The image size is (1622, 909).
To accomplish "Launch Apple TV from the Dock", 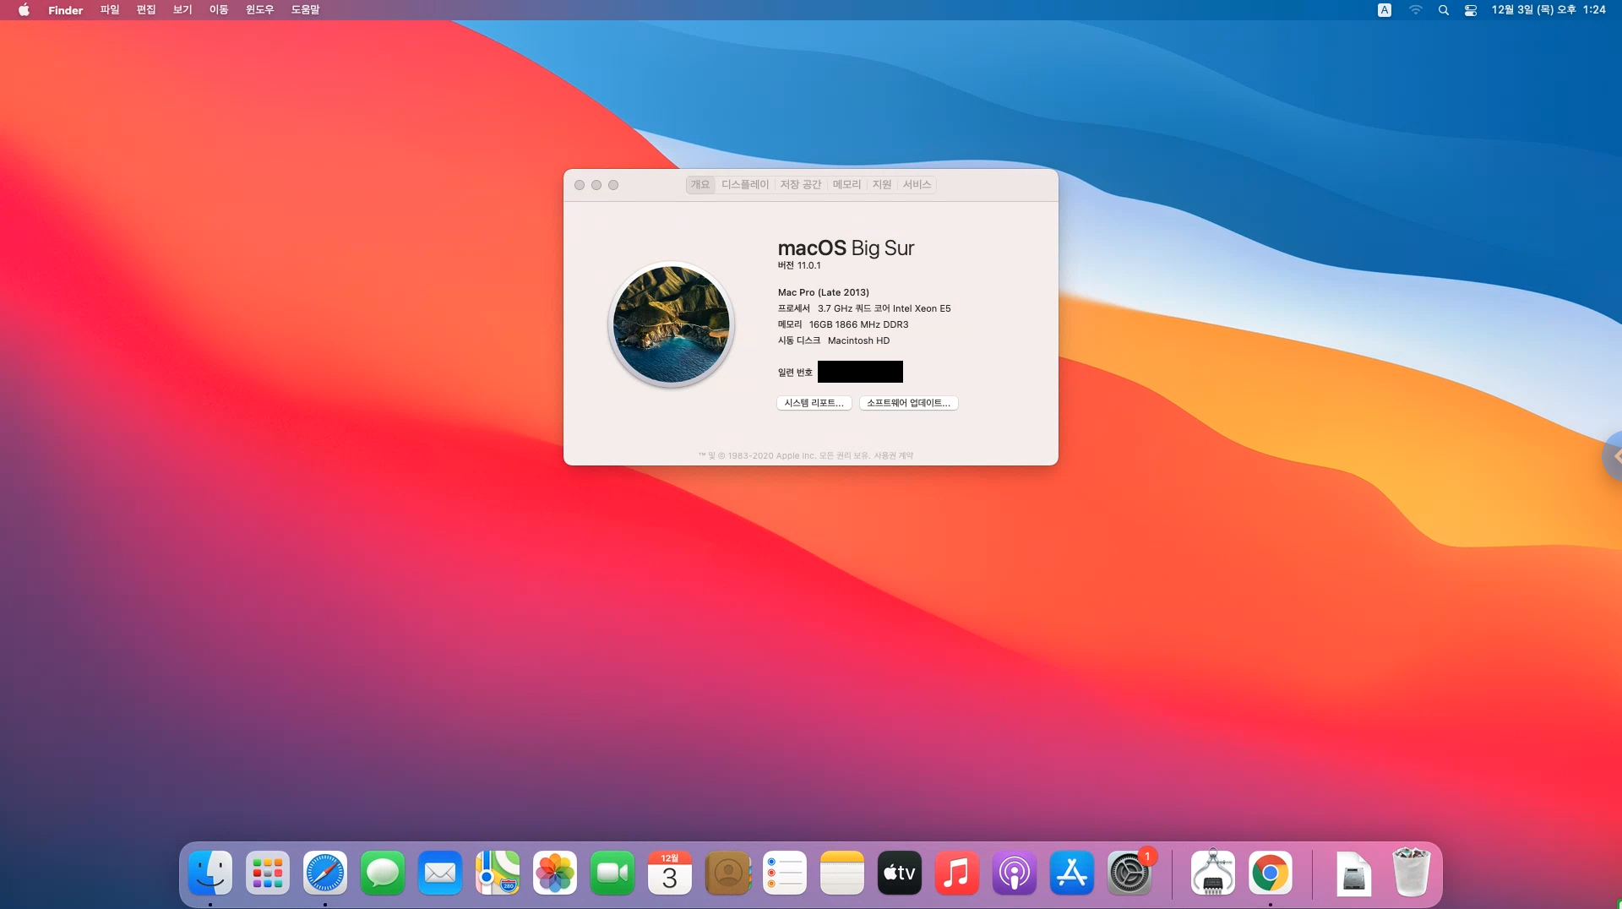I will [900, 873].
